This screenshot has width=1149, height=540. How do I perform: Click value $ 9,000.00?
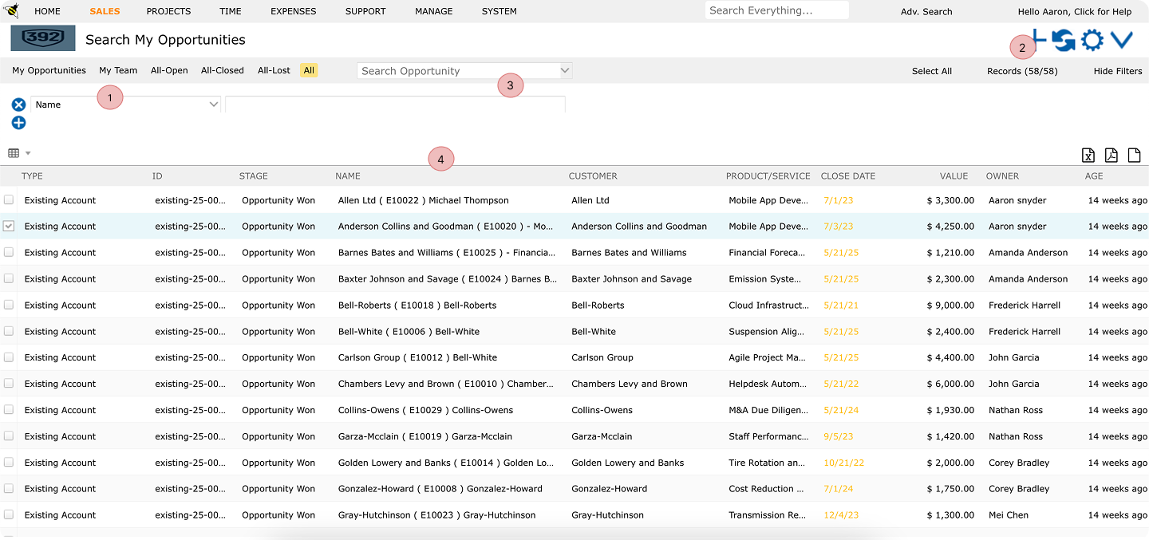(x=950, y=305)
